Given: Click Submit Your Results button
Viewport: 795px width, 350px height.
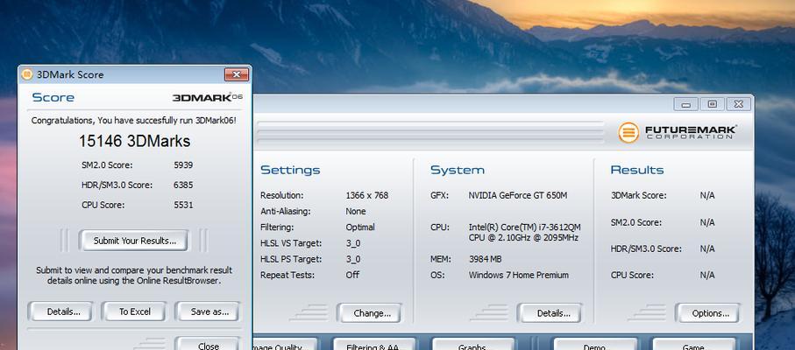Looking at the screenshot, I should coord(134,241).
